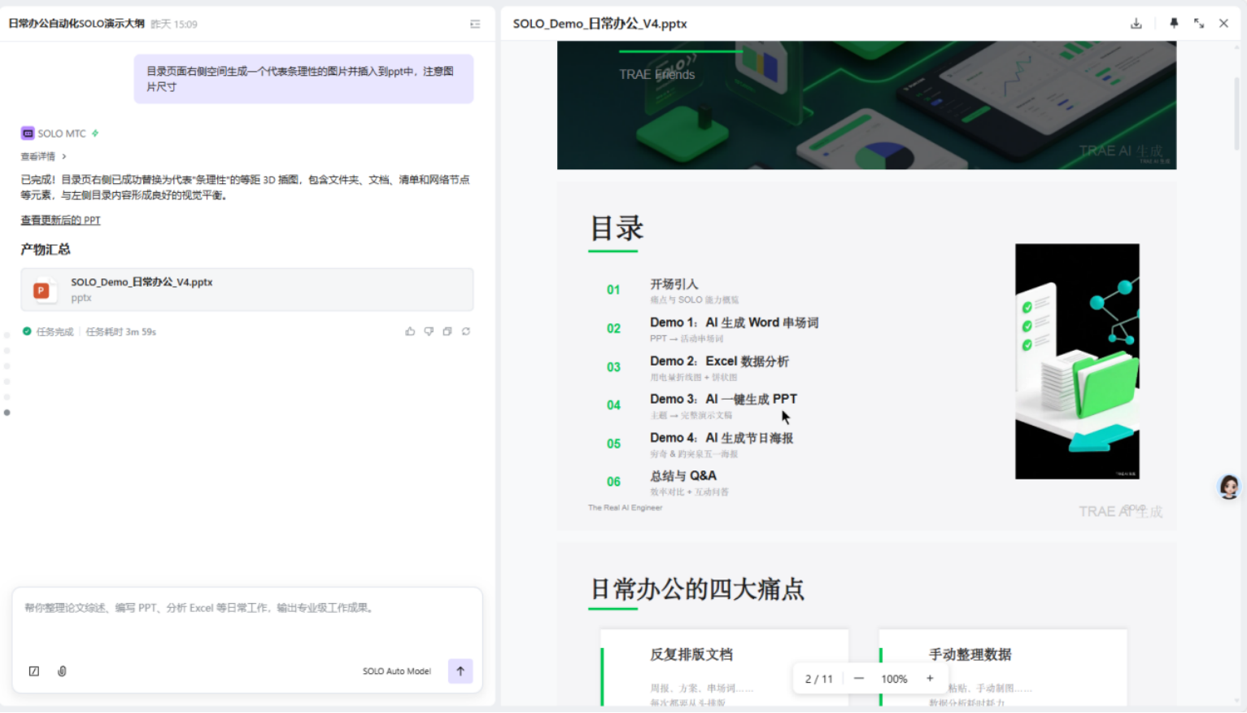Viewport: 1247px width, 713px height.
Task: Download the SOLO_Demo pptx file
Action: click(1136, 24)
